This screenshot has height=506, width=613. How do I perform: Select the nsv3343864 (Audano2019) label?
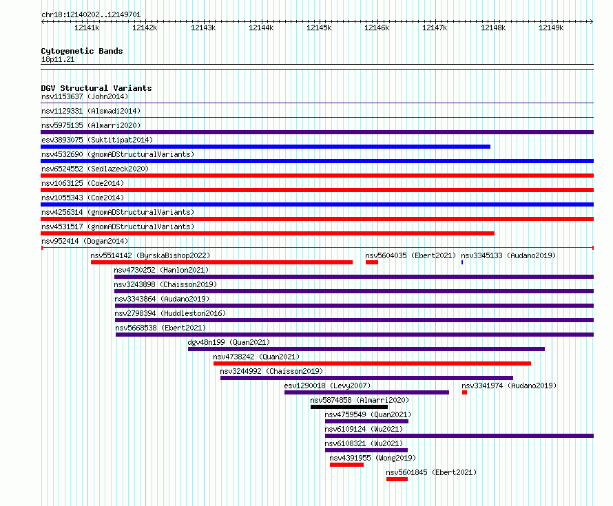pos(162,299)
